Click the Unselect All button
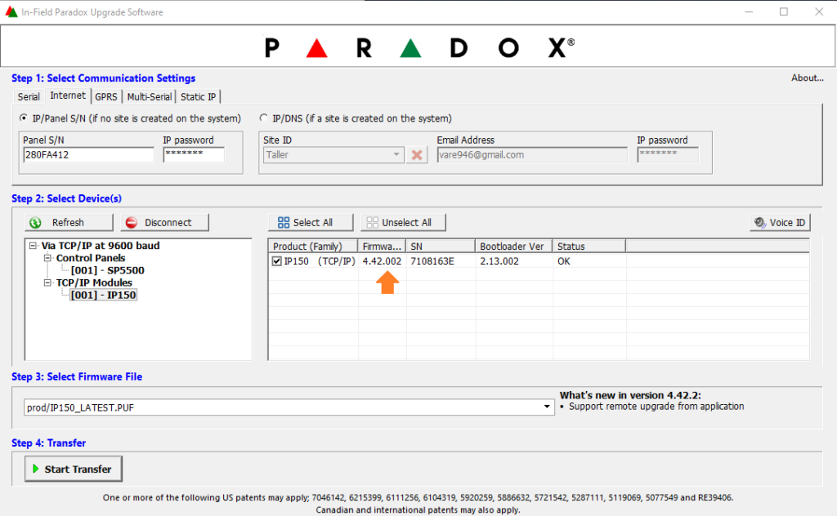Image resolution: width=837 pixels, height=516 pixels. click(403, 222)
